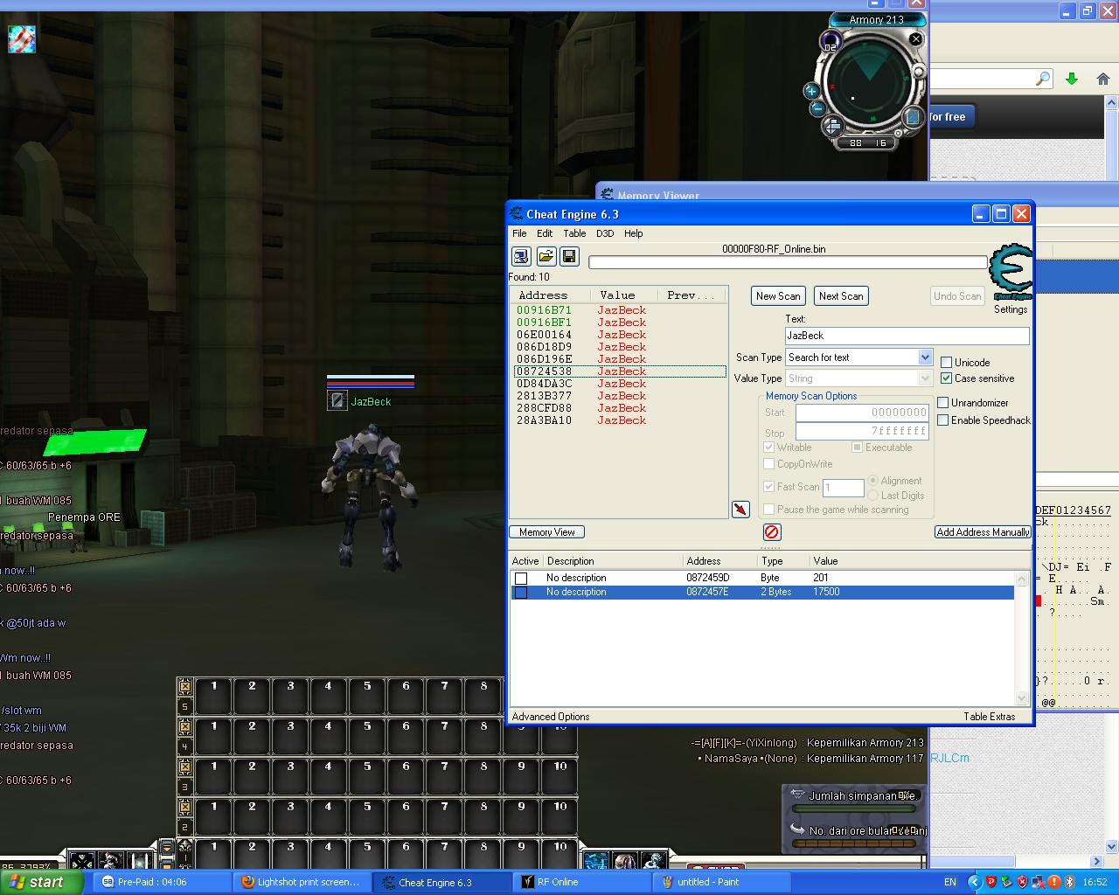Check Pause the game while scanning
1119x895 pixels.
click(769, 510)
